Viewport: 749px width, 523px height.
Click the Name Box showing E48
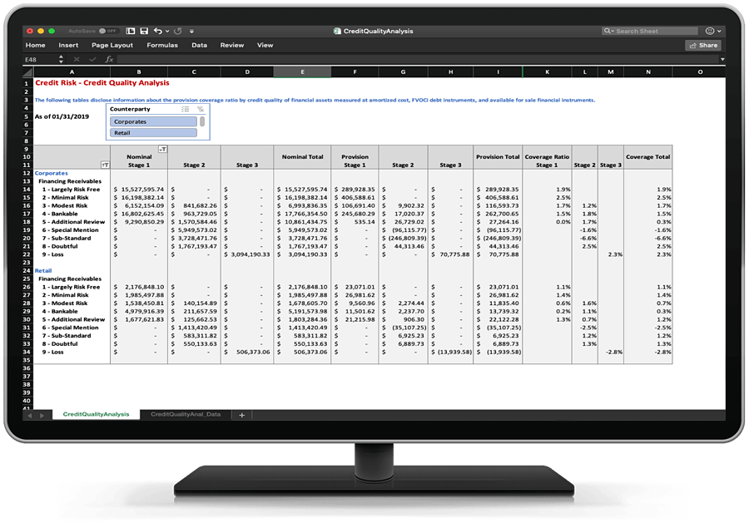(x=41, y=59)
